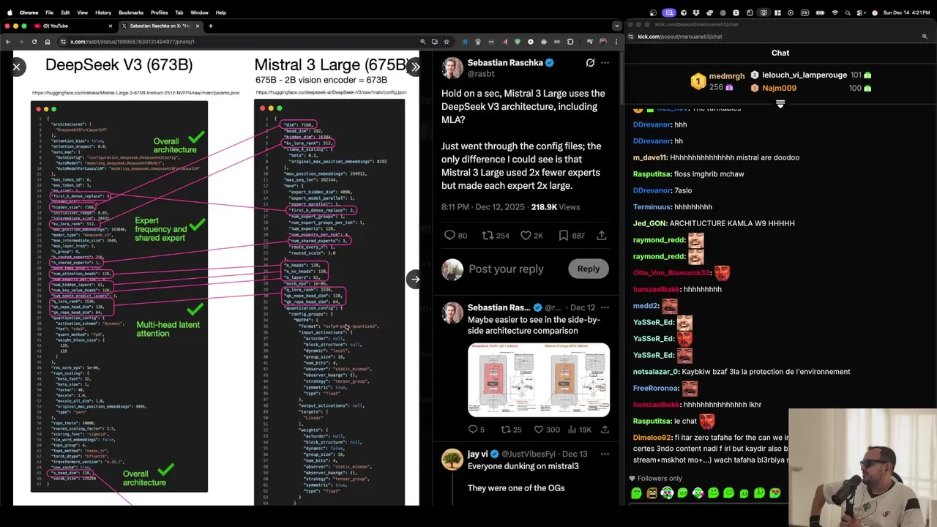The width and height of the screenshot is (937, 527).
Task: Click the 19K views stats on the reply tweet
Action: point(578,430)
